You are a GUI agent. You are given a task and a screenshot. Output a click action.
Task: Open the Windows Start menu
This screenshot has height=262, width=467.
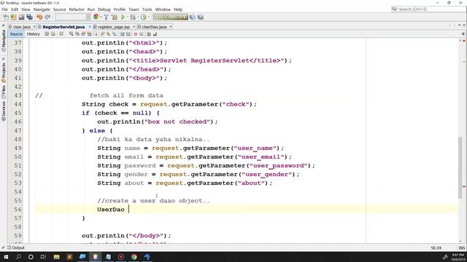(x=6, y=257)
